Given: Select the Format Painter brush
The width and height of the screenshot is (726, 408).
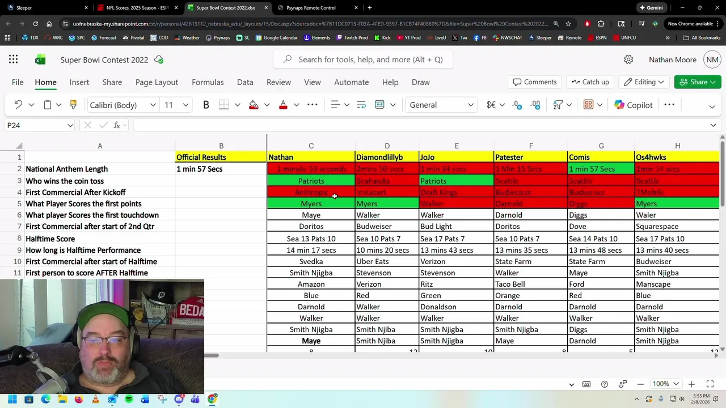Looking at the screenshot, I should pyautogui.click(x=73, y=105).
